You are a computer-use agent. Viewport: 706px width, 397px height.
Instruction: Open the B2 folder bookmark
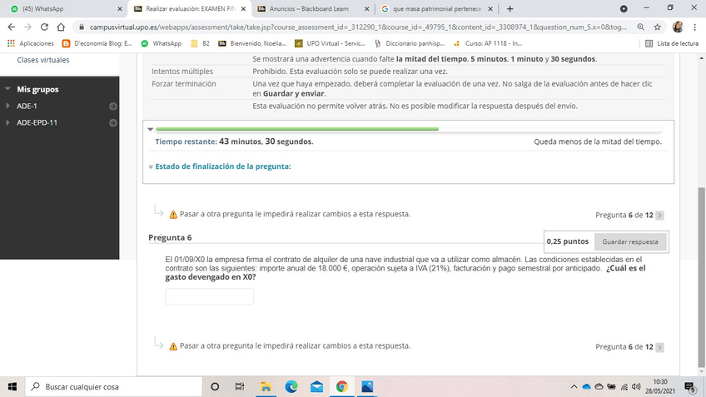201,43
